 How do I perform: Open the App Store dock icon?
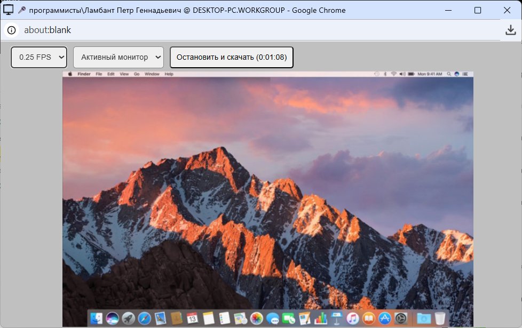coord(385,318)
